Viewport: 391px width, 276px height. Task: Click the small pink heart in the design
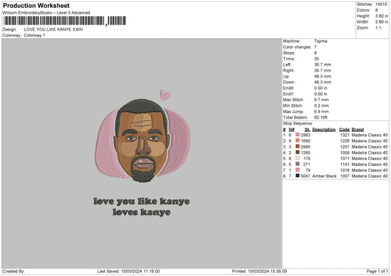coord(165,95)
